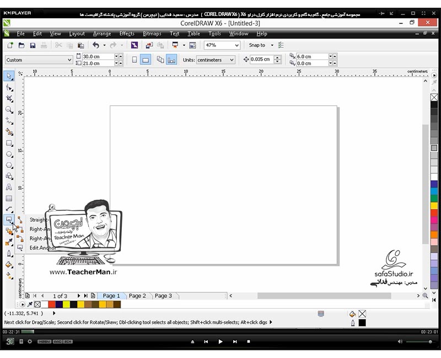Expand the Undo history dropdown arrow
Viewport: 441px width, 358px height.
pyautogui.click(x=104, y=45)
